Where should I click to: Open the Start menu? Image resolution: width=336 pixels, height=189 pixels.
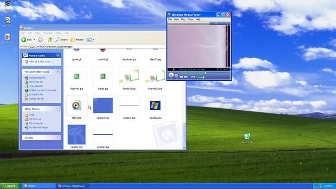point(10,186)
